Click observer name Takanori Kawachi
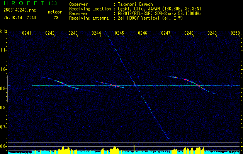 (x=136, y=4)
